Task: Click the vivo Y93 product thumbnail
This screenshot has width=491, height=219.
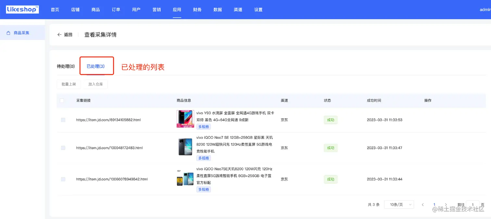Action: [x=185, y=119]
